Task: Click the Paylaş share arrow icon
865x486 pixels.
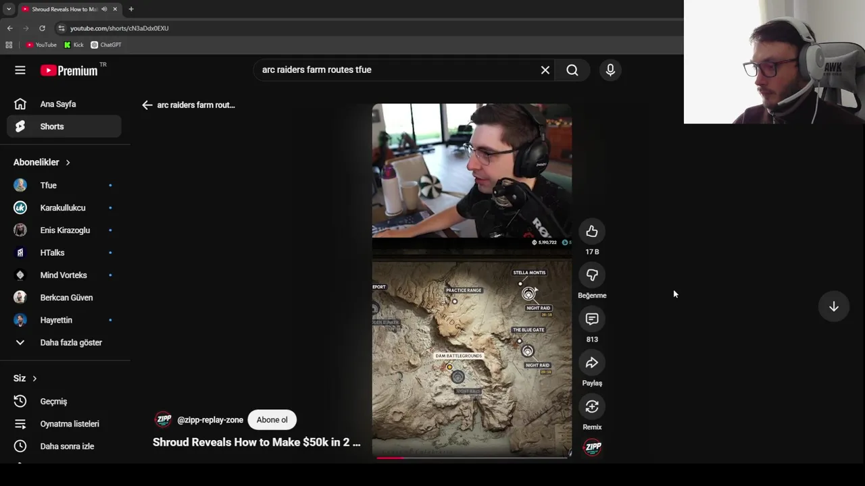Action: [x=592, y=363]
